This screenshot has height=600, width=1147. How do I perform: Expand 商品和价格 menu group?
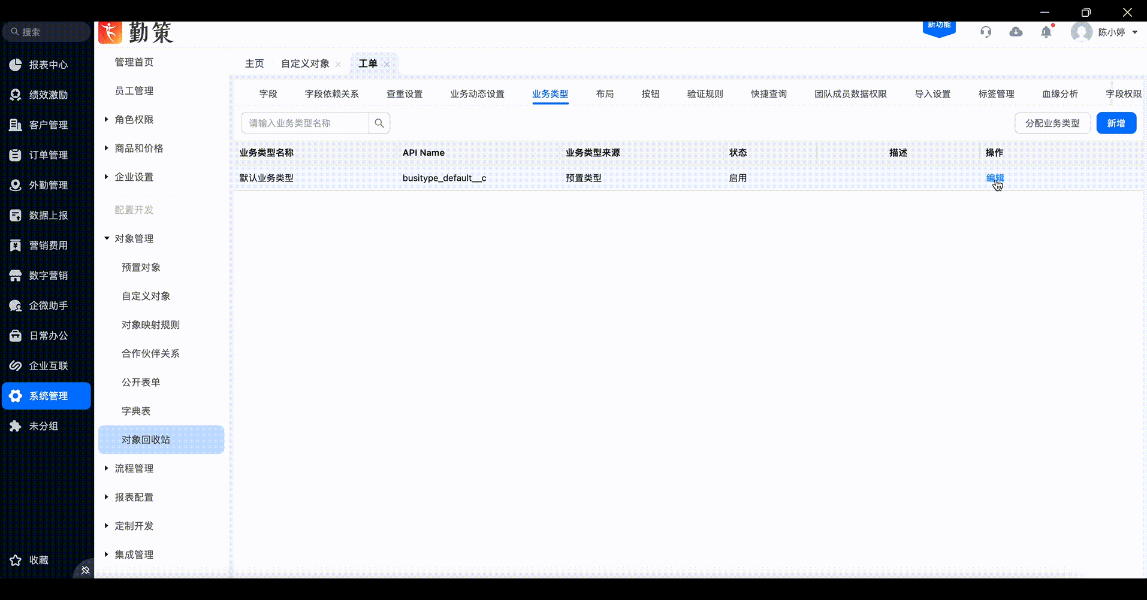(106, 148)
